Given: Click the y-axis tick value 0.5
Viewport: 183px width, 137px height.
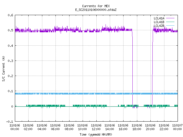Looking at the screenshot, I should 10,30.
